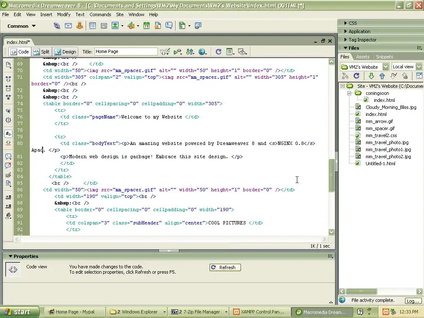The height and width of the screenshot is (318, 424).
Task: Open the VM2's Website site dropdown
Action: coord(386,67)
